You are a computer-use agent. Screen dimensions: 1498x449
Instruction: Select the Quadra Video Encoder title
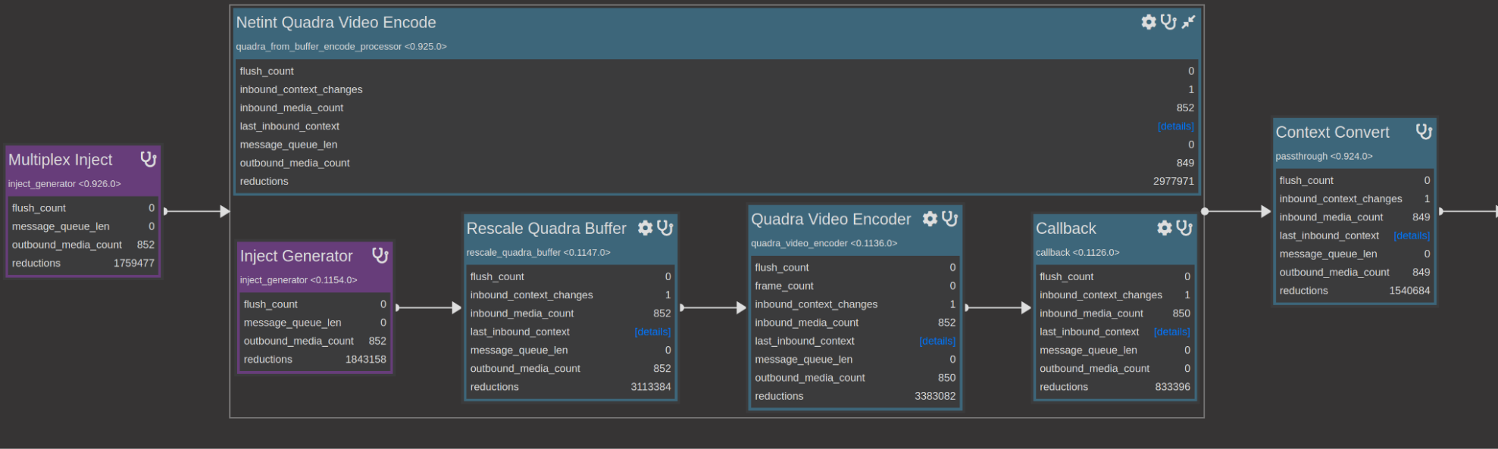click(831, 220)
